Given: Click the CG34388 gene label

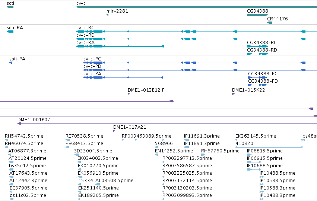Looking at the screenshot, I should coord(257,11).
